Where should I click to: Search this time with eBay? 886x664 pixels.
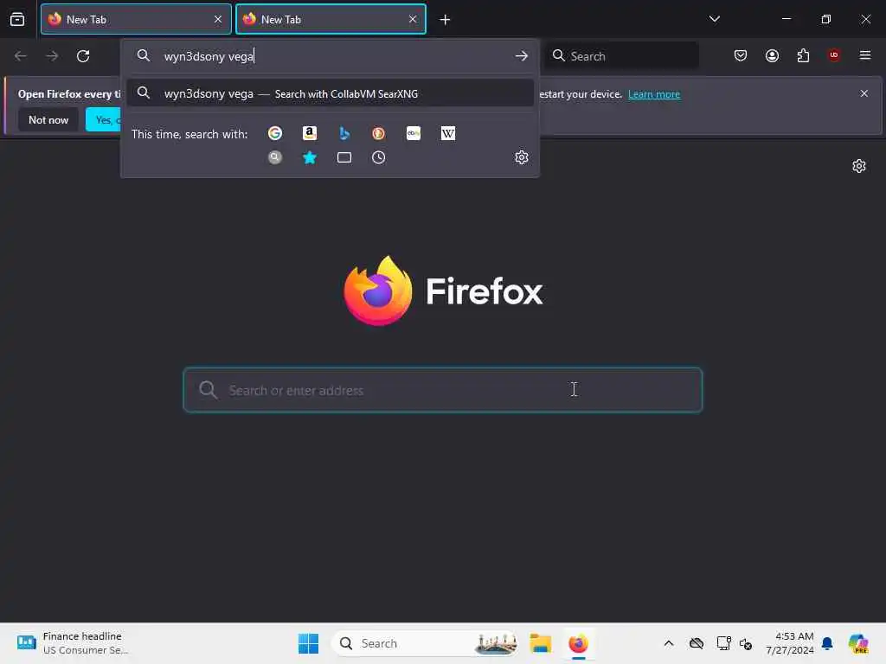tap(414, 133)
